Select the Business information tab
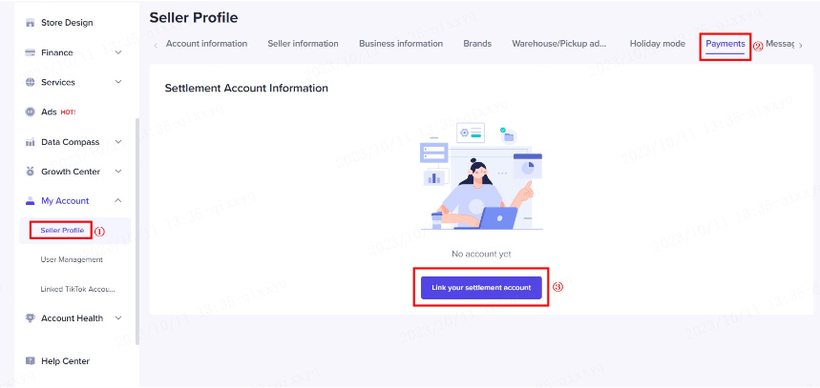Screen dimensions: 820x388 coord(401,44)
